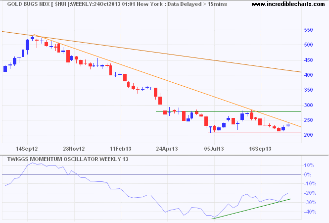Viewport: 329px width, 223px height.
Task: Click the latest light-blue weekly candle
Action: click(x=288, y=125)
